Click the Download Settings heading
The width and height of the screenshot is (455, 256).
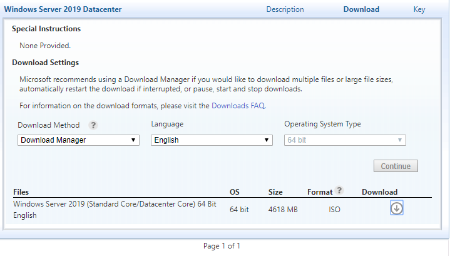pyautogui.click(x=45, y=63)
